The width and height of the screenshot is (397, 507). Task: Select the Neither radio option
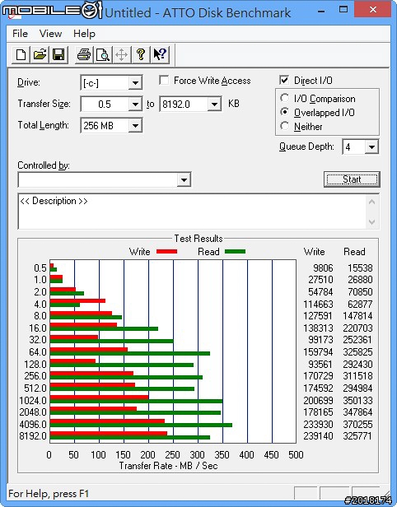click(x=285, y=126)
